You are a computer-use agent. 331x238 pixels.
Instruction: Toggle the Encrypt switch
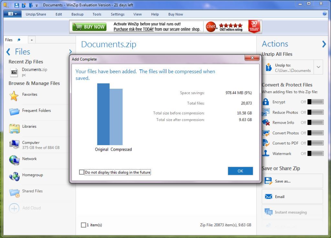pyautogui.click(x=315, y=102)
